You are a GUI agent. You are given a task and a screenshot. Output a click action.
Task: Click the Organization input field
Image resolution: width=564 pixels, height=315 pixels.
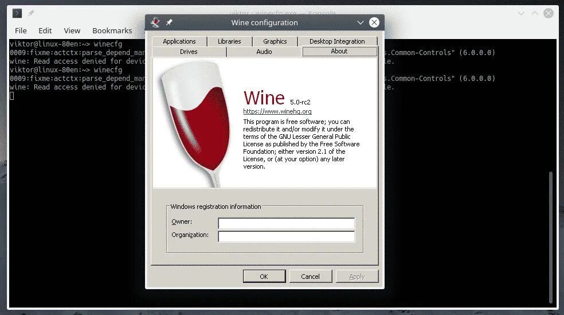[287, 236]
